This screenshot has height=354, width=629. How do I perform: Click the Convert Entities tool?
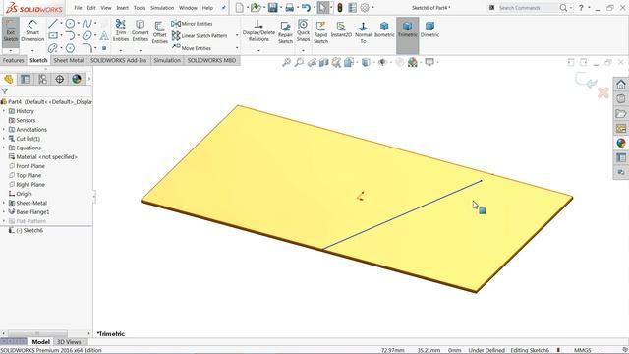[140, 30]
